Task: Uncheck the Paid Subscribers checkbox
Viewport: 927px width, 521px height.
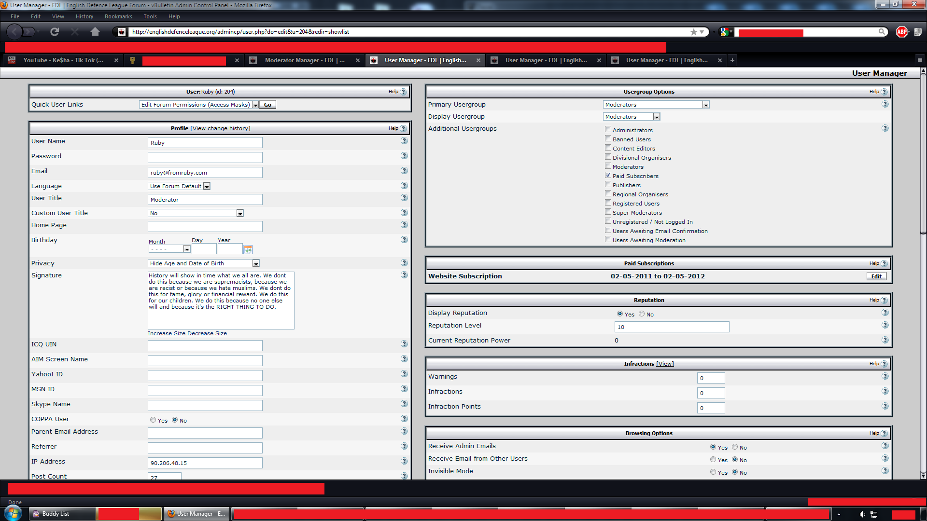Action: click(608, 175)
